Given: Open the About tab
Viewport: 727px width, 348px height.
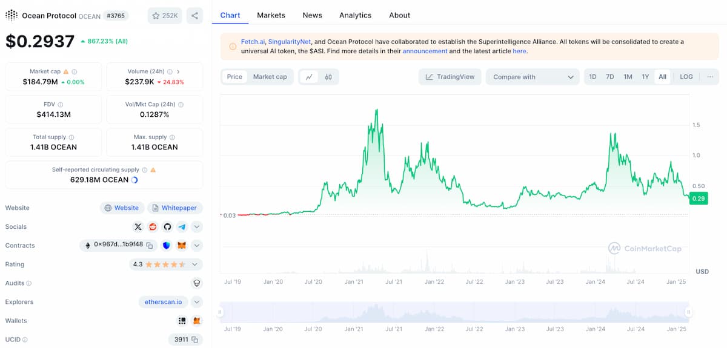Looking at the screenshot, I should pyautogui.click(x=399, y=15).
